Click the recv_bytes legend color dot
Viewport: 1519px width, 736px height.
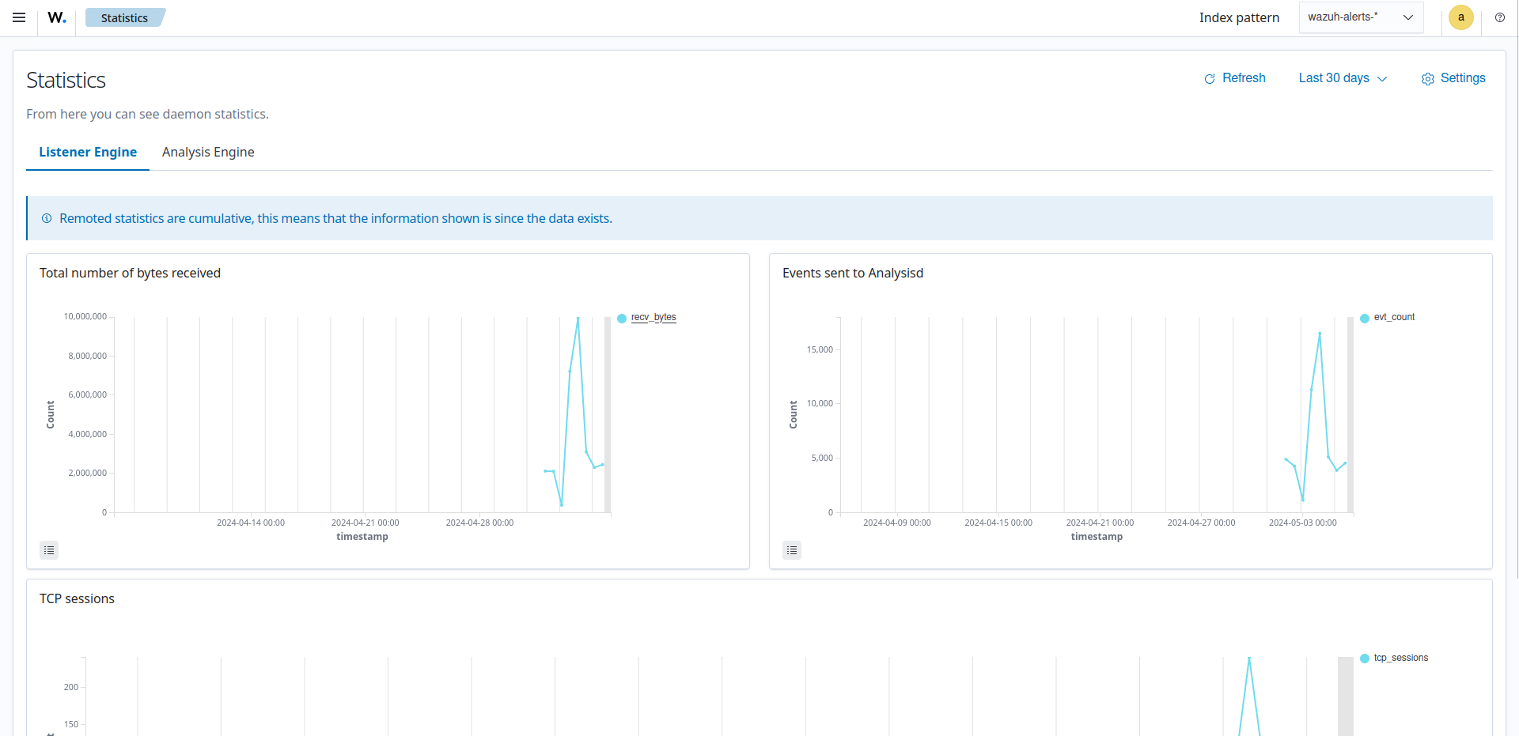coord(622,319)
